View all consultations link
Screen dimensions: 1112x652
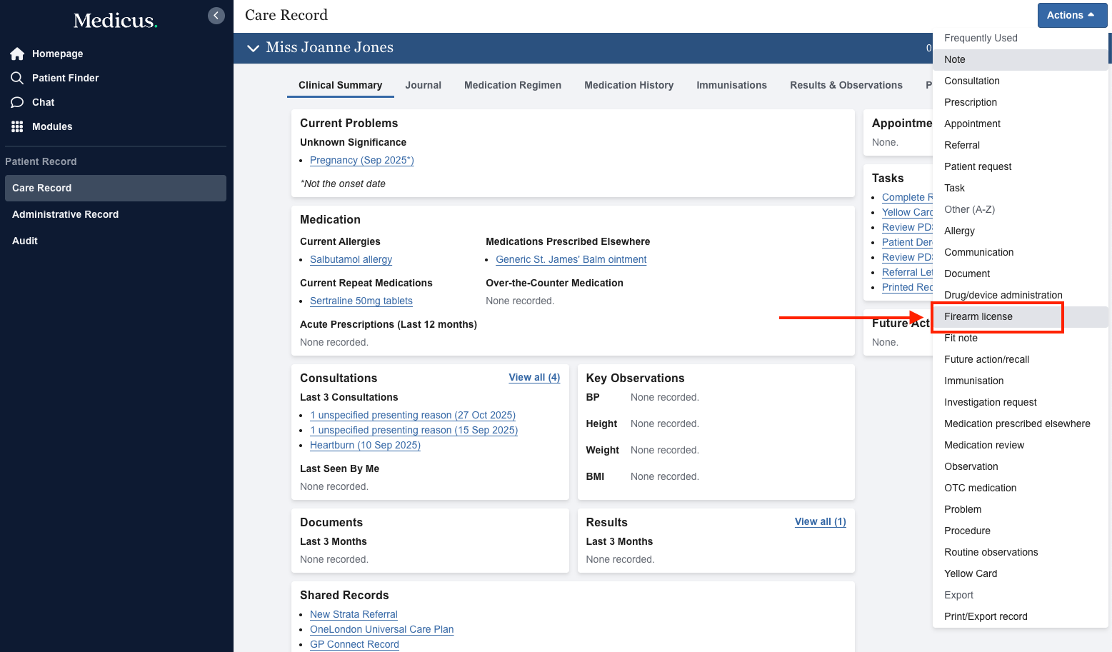pyautogui.click(x=534, y=377)
